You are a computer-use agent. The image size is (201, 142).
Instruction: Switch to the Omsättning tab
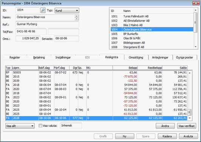[136, 58]
